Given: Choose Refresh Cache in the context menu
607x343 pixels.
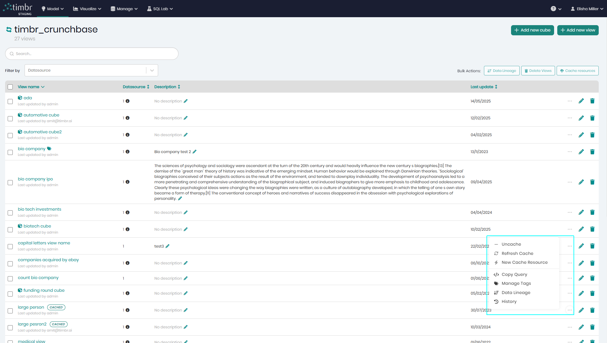Looking at the screenshot, I should pos(517,253).
